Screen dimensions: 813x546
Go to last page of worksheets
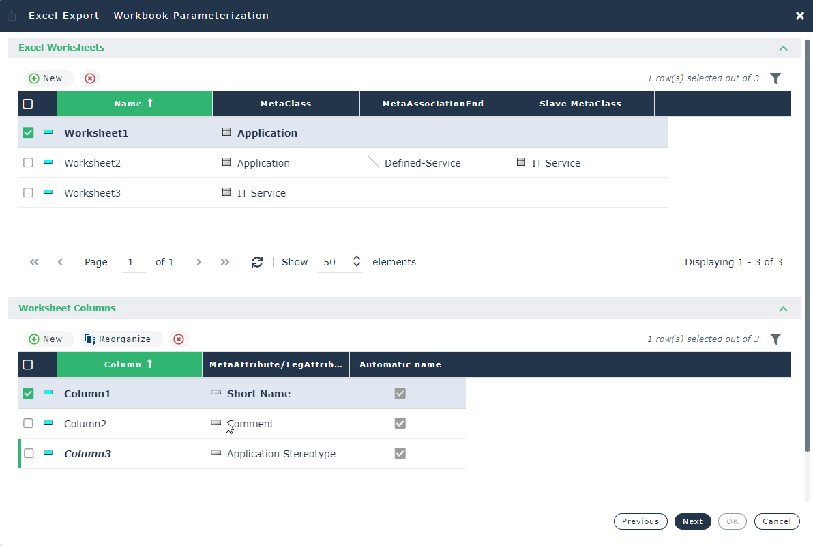[x=225, y=262]
